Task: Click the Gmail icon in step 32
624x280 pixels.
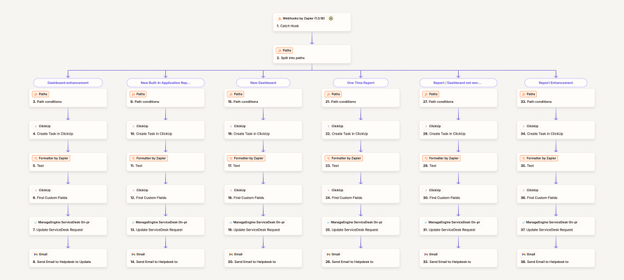Action: (425, 254)
